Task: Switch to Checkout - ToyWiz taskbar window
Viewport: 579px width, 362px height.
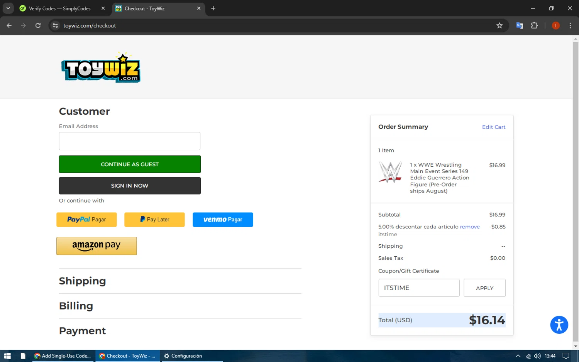Action: click(x=127, y=356)
